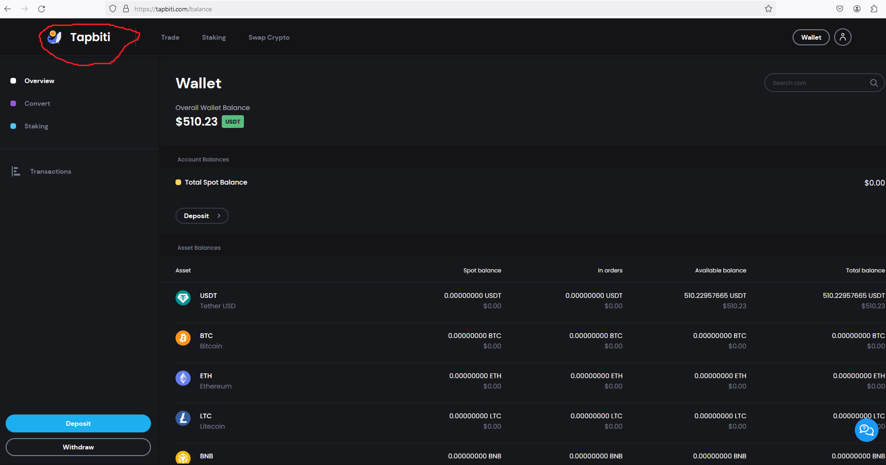Click Total Spot Balance label
The height and width of the screenshot is (465, 886).
(x=216, y=182)
